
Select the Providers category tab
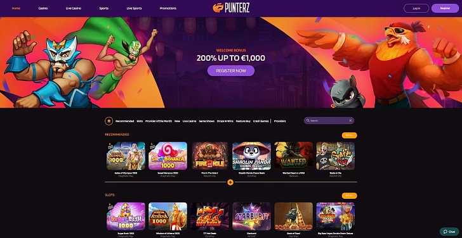pos(280,121)
